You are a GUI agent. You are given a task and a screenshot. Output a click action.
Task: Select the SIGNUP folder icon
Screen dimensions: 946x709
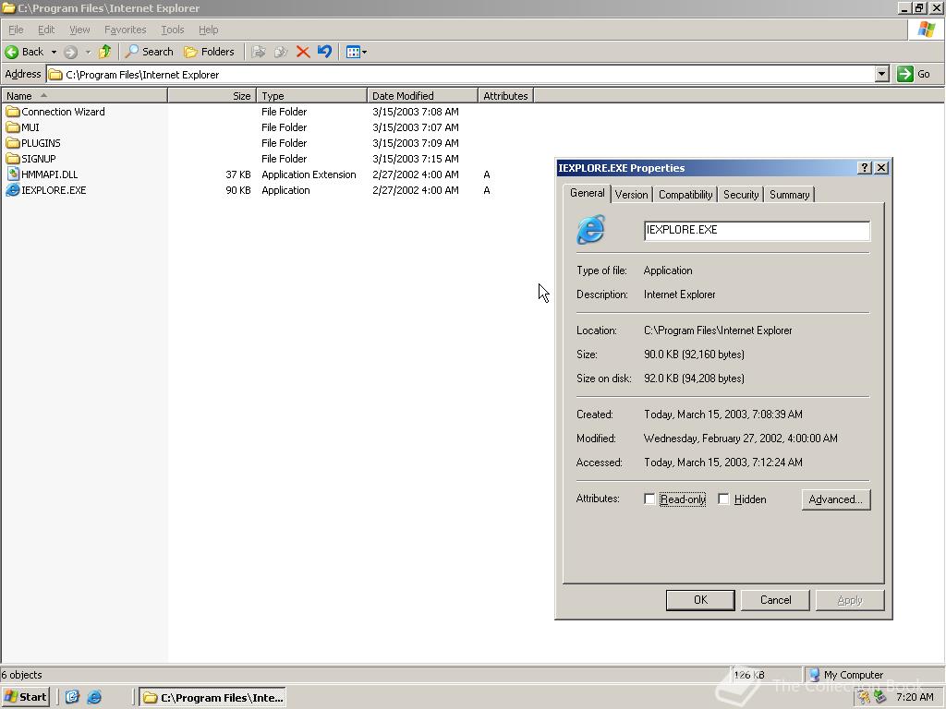point(12,159)
